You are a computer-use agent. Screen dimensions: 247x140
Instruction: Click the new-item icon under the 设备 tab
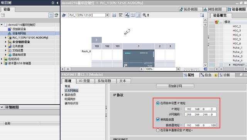(x=3, y=15)
